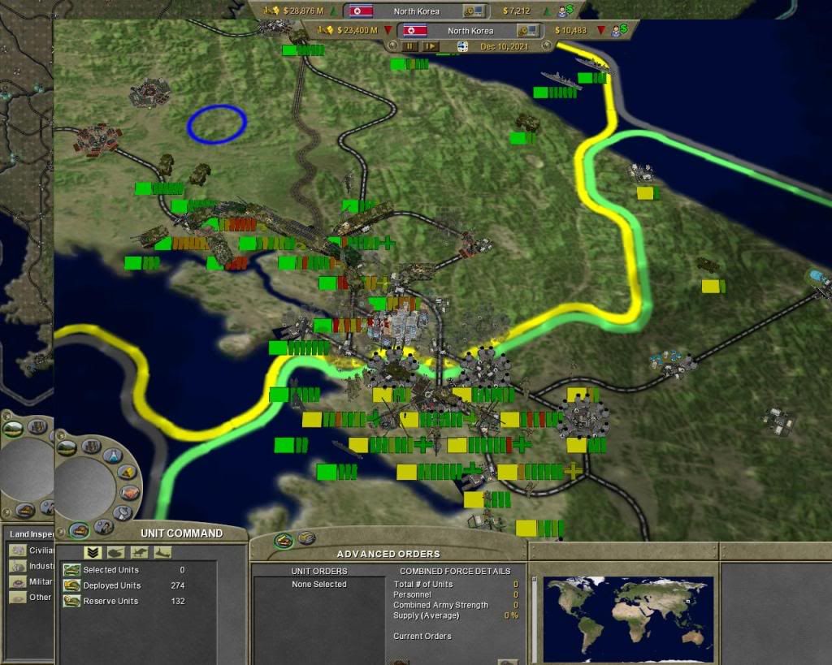Open the buildings department in the front circular menu
Screen dimensions: 832x665
91,446
